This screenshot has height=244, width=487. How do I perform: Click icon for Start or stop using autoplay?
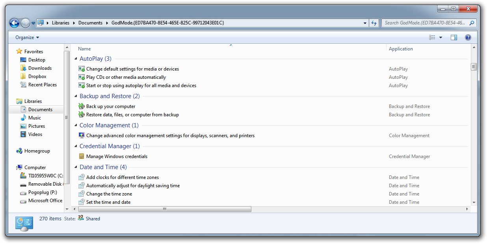coord(82,86)
